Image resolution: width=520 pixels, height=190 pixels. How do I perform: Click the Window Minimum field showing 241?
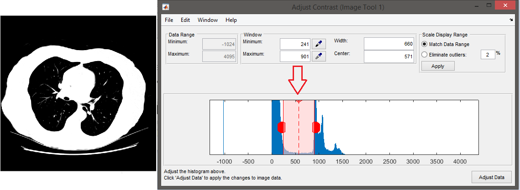pos(295,44)
